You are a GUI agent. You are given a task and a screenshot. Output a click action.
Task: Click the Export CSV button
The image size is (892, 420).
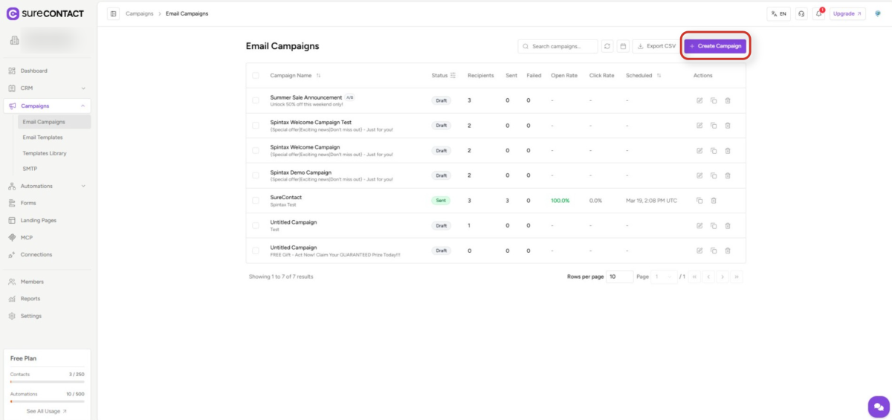click(x=656, y=46)
